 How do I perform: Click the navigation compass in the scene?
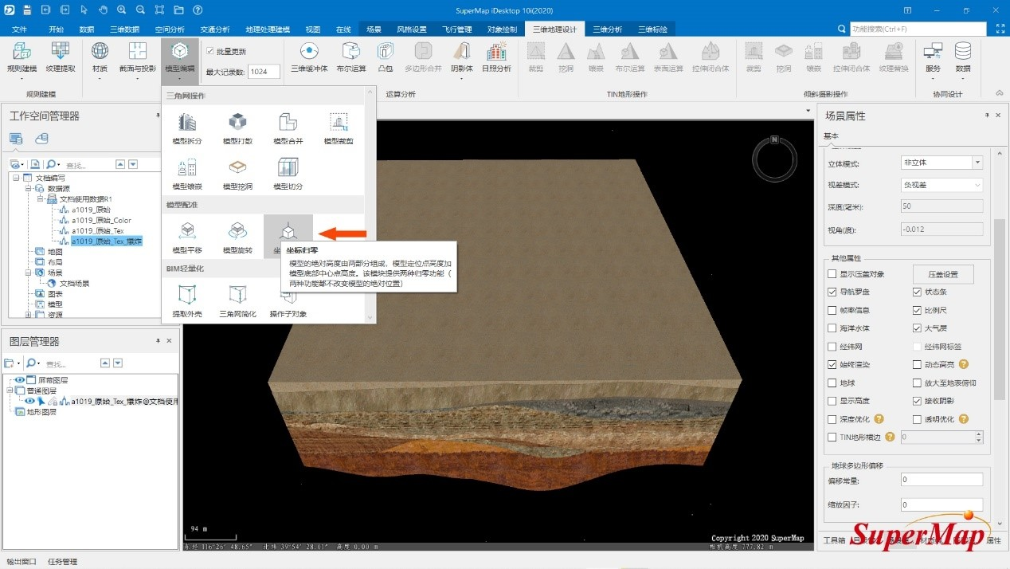[x=774, y=159]
